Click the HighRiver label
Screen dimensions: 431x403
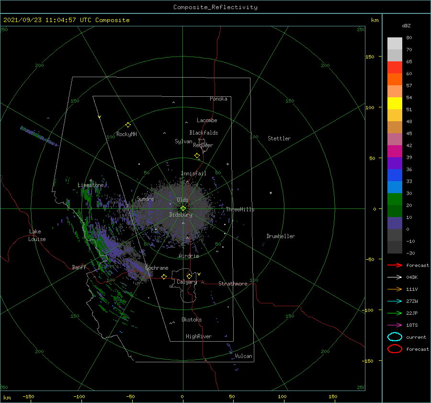coord(199,336)
